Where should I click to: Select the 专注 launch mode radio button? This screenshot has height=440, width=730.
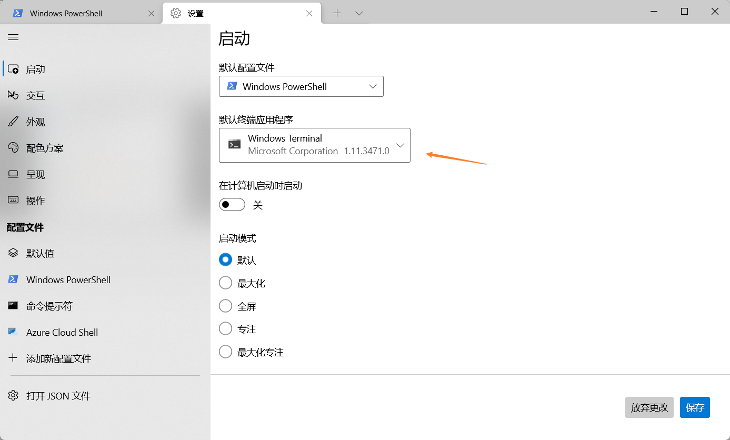[225, 329]
